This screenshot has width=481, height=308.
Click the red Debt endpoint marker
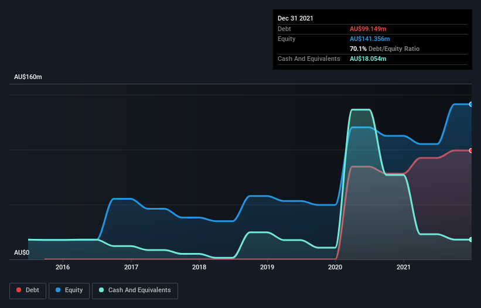click(471, 150)
